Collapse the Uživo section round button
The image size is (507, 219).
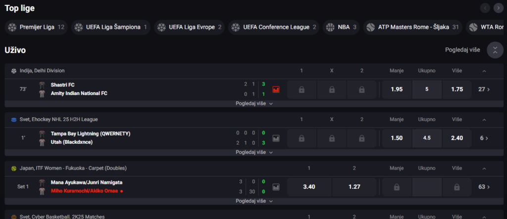495,50
